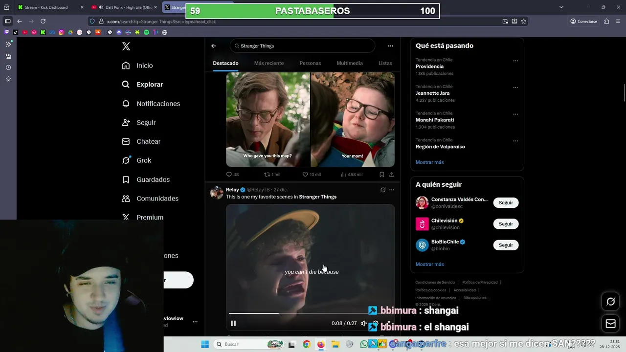The width and height of the screenshot is (626, 352).
Task: Open the Jeannette Jara trend
Action: pyautogui.click(x=432, y=93)
